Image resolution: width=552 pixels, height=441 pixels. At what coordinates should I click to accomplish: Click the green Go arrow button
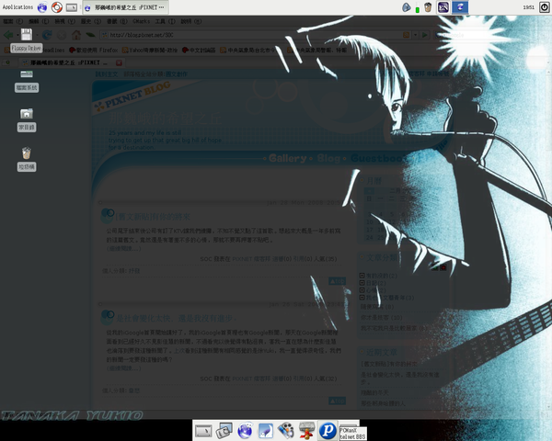[x=425, y=35]
